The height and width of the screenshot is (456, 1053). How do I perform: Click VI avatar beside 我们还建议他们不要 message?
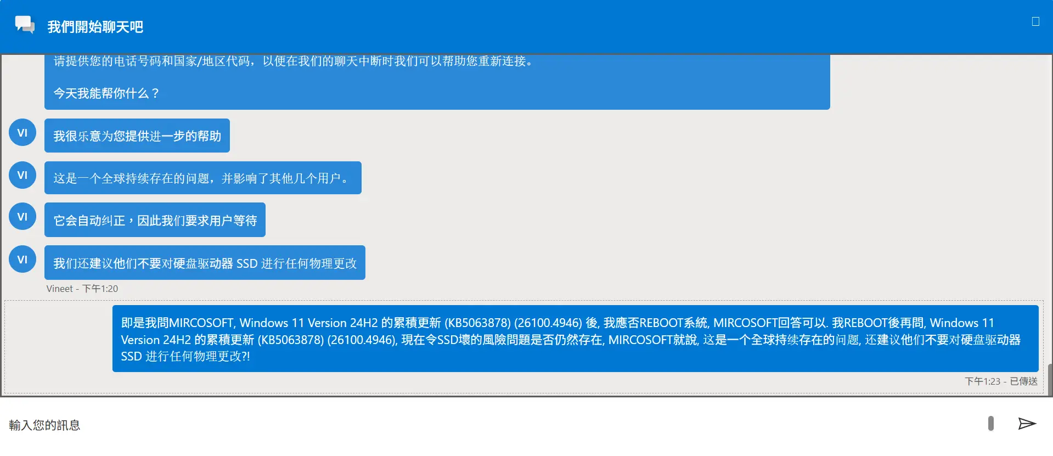(x=22, y=259)
